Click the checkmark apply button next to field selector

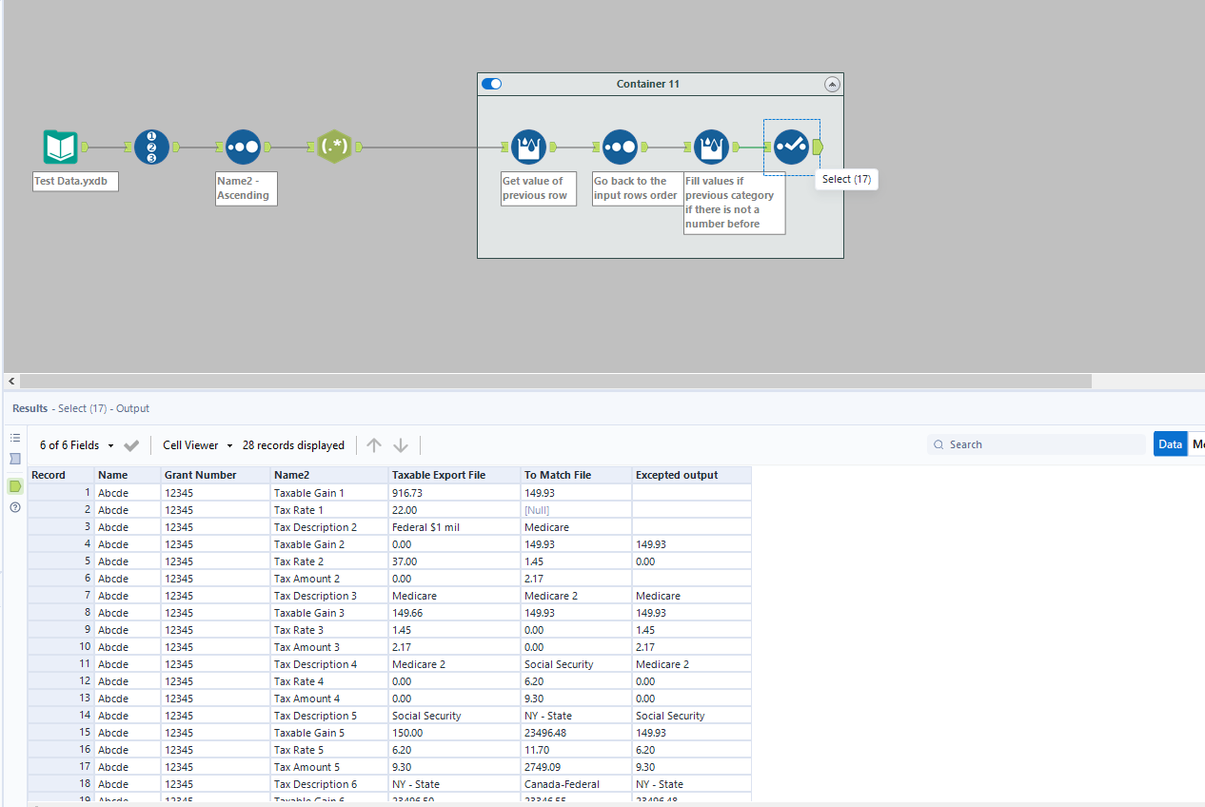131,444
